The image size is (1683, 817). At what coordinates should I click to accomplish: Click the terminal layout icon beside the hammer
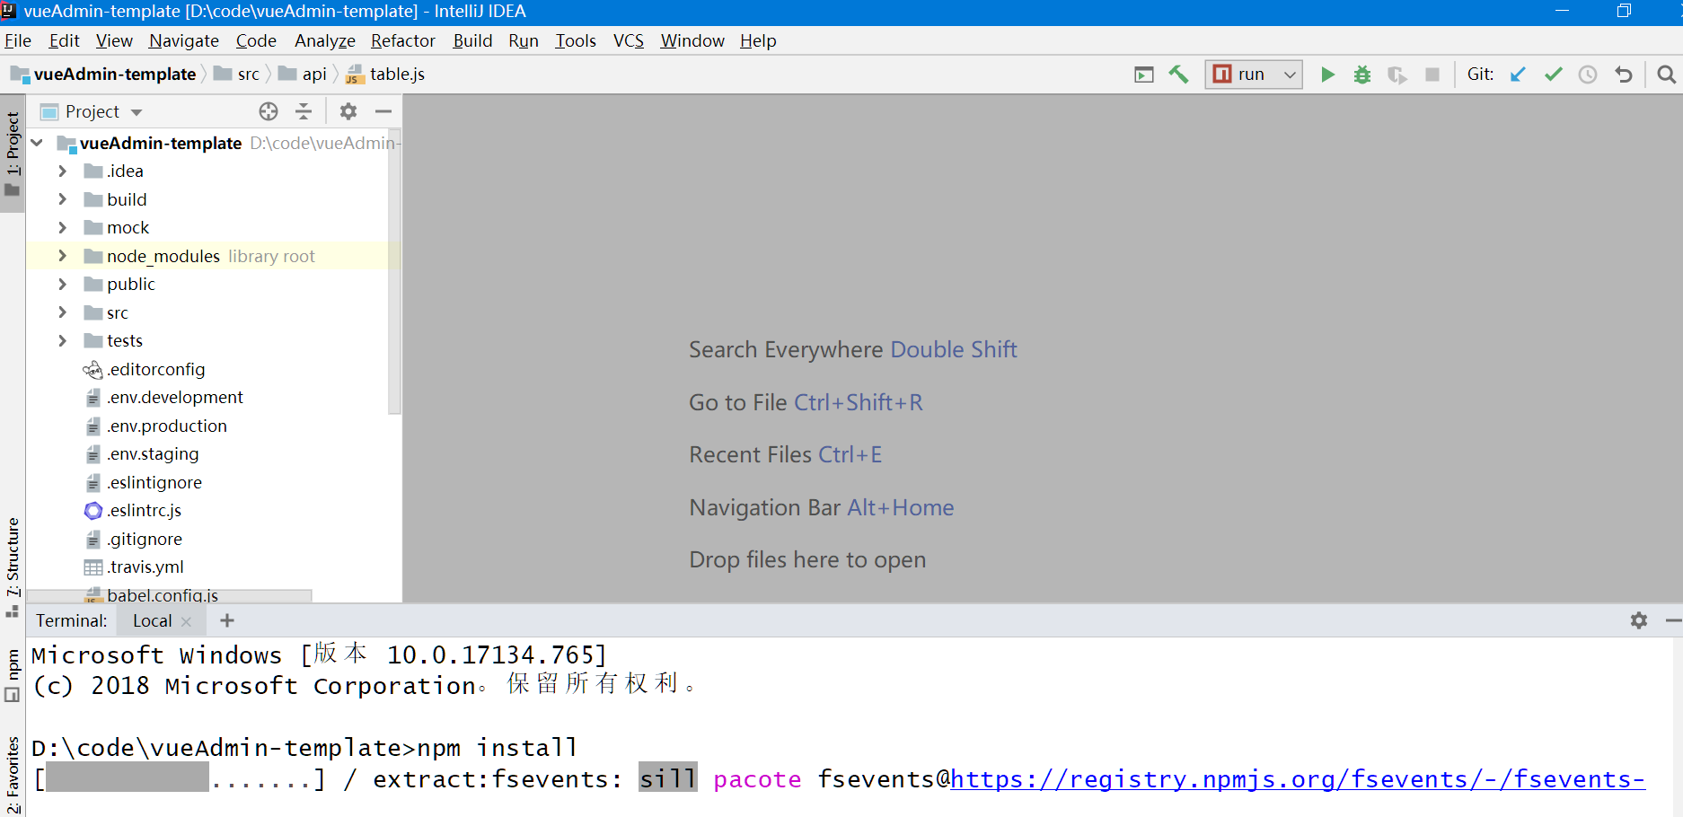pyautogui.click(x=1143, y=75)
